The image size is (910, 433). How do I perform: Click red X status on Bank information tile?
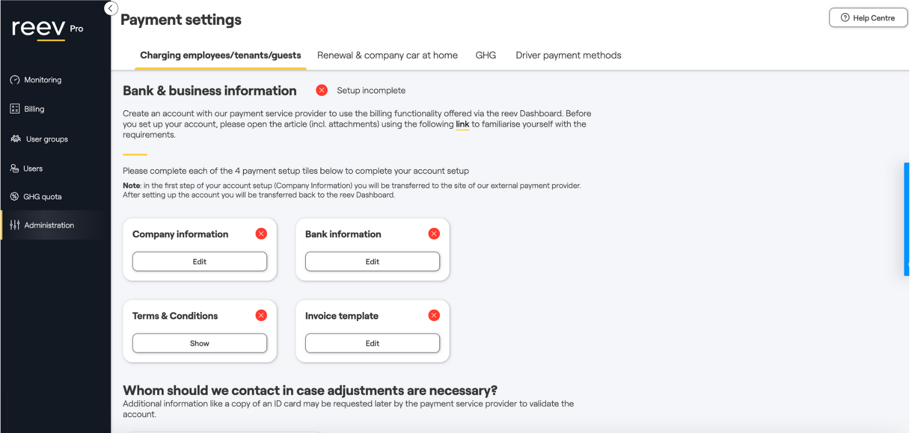tap(434, 234)
